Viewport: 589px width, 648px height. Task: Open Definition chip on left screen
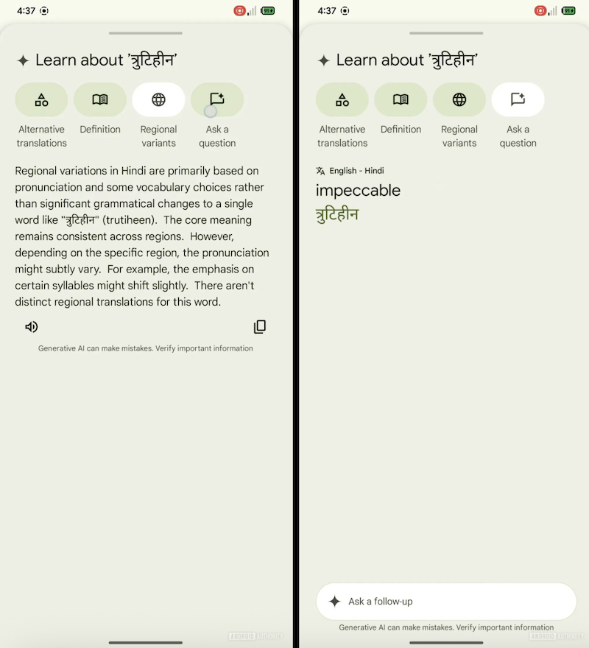[100, 100]
